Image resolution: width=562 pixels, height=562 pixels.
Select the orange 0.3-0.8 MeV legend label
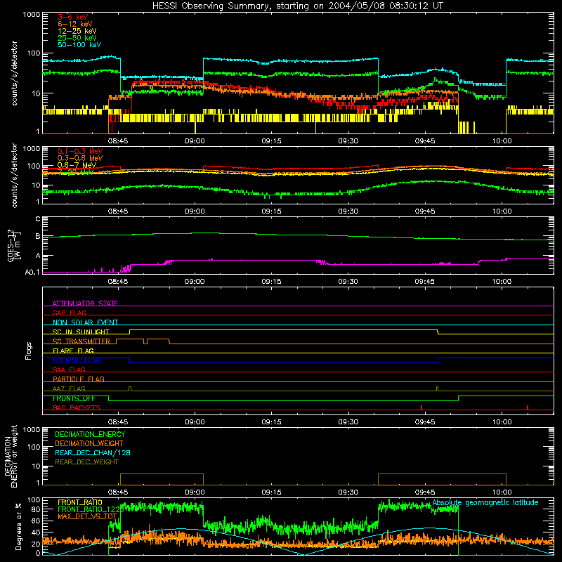point(80,158)
